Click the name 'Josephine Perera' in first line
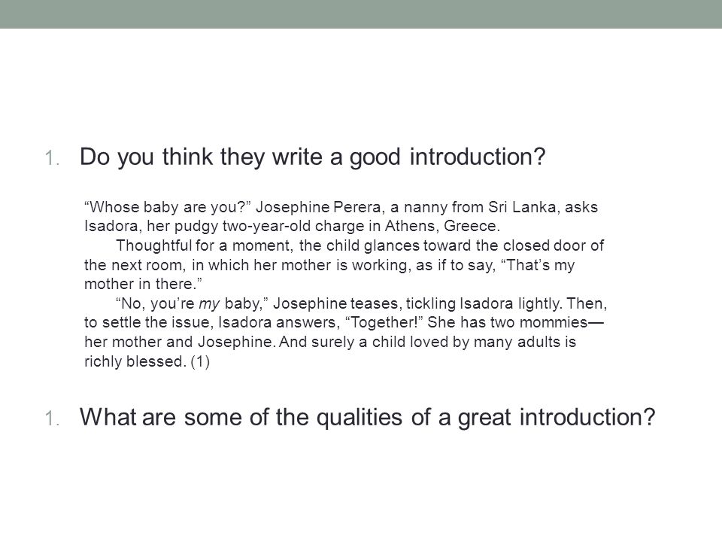The image size is (722, 542). pos(319,208)
